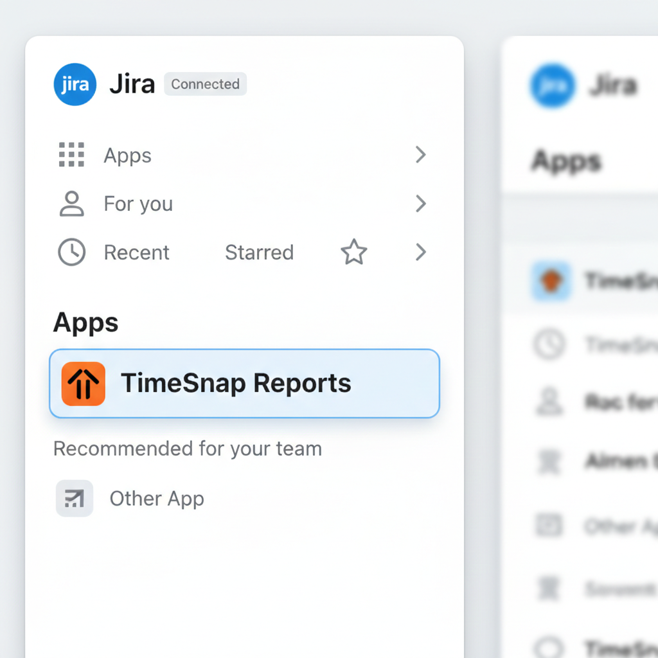Click the orange TimeSnap Reports icon

[84, 384]
